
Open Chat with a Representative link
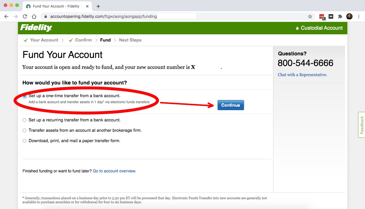(302, 75)
